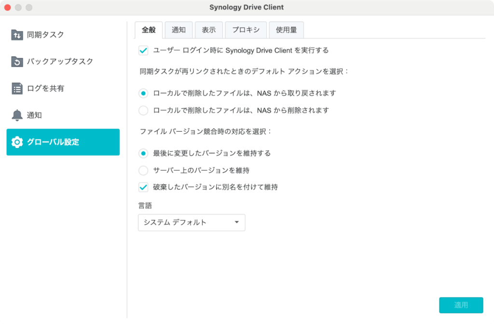Select 最後に変更したバージョンを維持する radio
The height and width of the screenshot is (324, 494).
click(x=143, y=153)
